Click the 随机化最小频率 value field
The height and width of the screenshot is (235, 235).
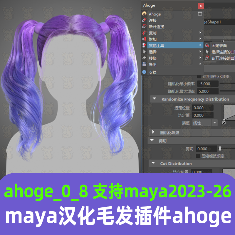[x=208, y=84]
